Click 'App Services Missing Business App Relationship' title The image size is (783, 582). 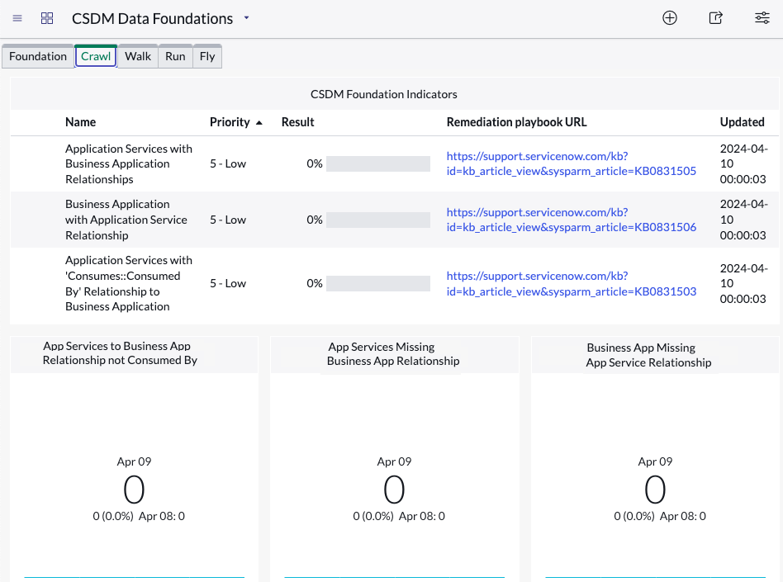[x=393, y=354]
